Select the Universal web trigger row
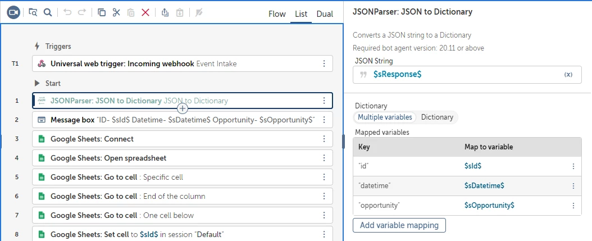The height and width of the screenshot is (241, 592). 183,63
